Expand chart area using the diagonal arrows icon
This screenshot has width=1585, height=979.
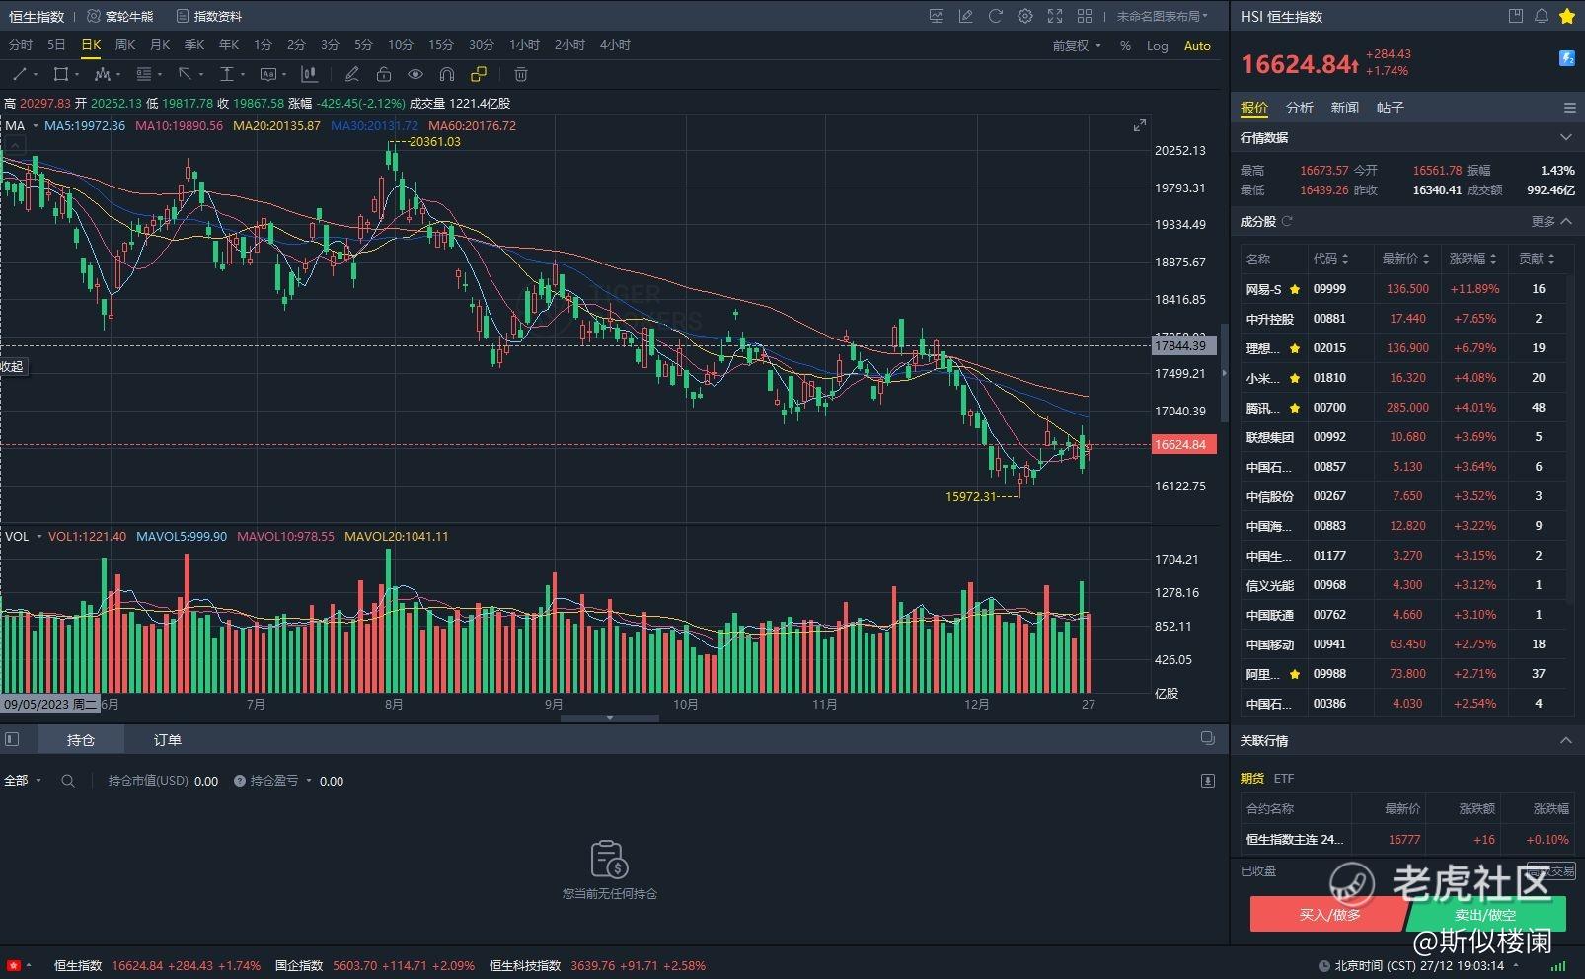pos(1139,125)
